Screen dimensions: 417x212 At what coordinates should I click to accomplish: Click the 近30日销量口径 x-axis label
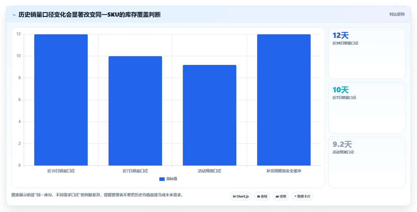pyautogui.click(x=61, y=171)
